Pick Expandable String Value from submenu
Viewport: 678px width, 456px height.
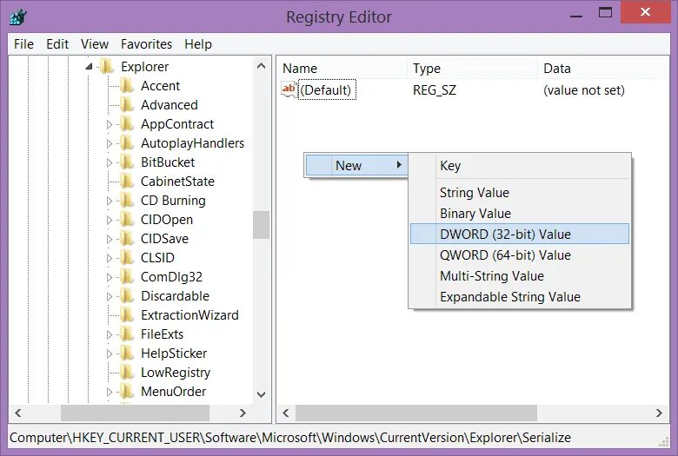[520, 296]
